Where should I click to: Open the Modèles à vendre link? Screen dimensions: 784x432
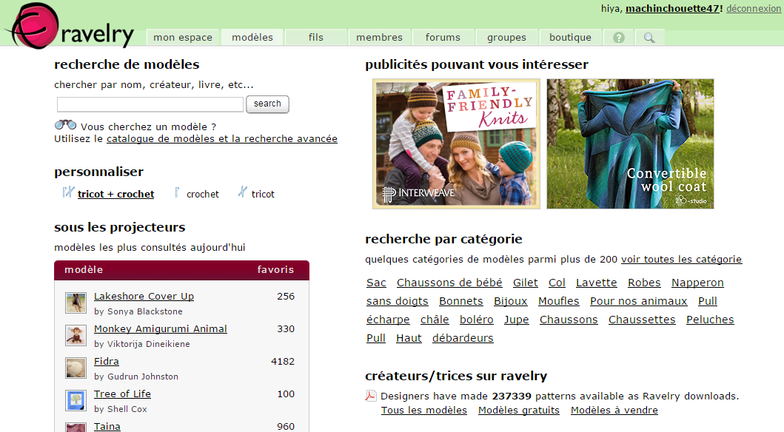pos(614,411)
